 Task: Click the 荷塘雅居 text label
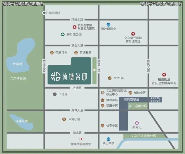pyautogui.click(x=85, y=53)
